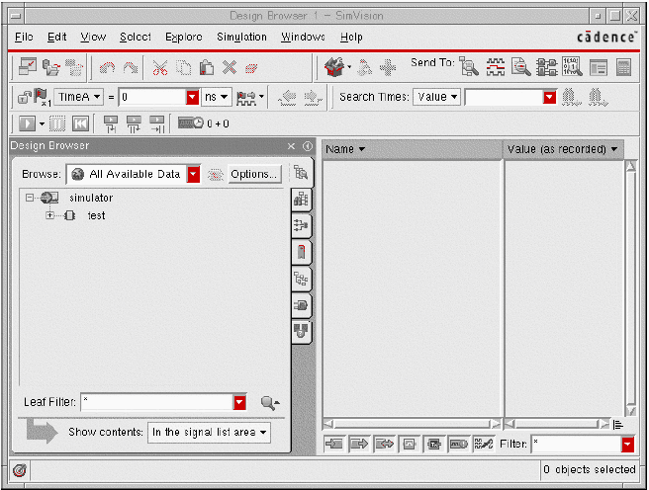Image resolution: width=649 pixels, height=490 pixels.
Task: Open Search Times history red arrow
Action: coord(549,98)
